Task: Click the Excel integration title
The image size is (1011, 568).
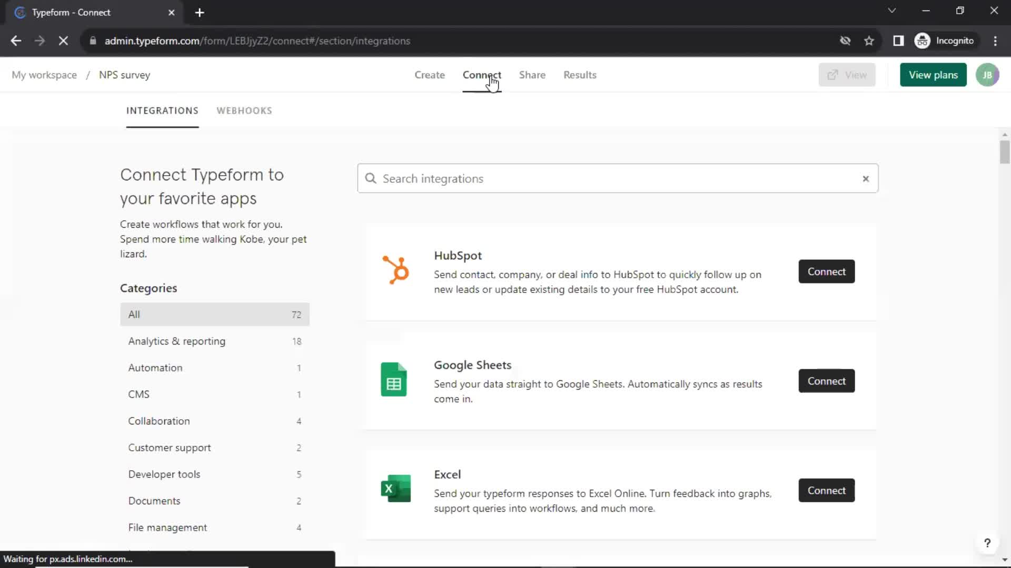Action: tap(447, 474)
